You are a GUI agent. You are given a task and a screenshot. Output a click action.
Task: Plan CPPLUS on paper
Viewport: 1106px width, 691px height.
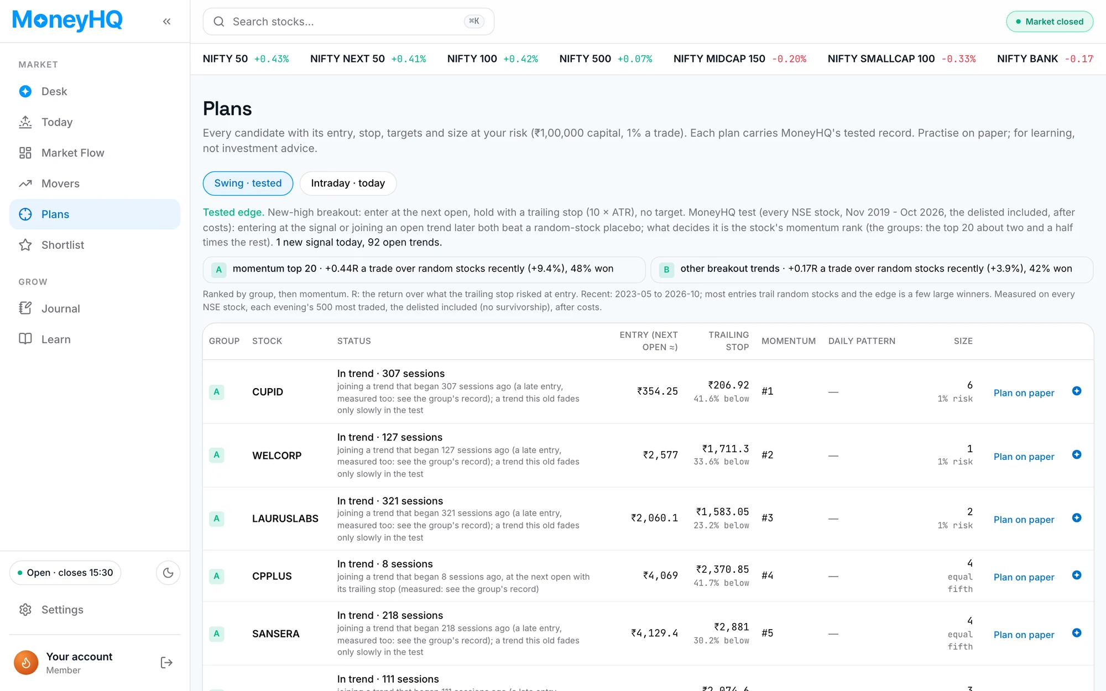click(x=1024, y=577)
